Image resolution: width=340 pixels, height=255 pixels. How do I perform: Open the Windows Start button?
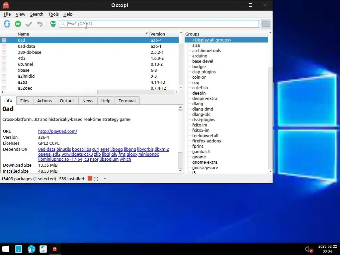[5, 249]
